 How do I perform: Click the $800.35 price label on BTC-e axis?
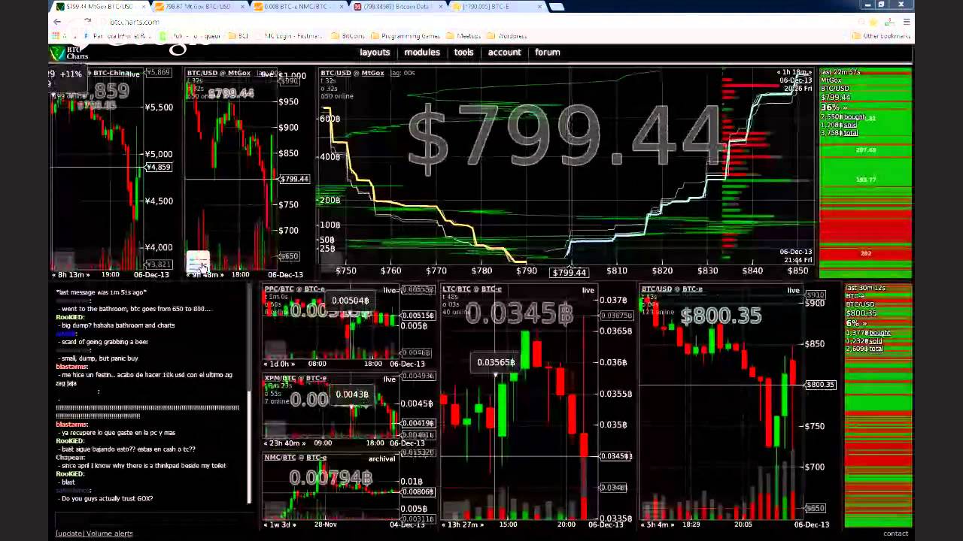[x=820, y=385]
